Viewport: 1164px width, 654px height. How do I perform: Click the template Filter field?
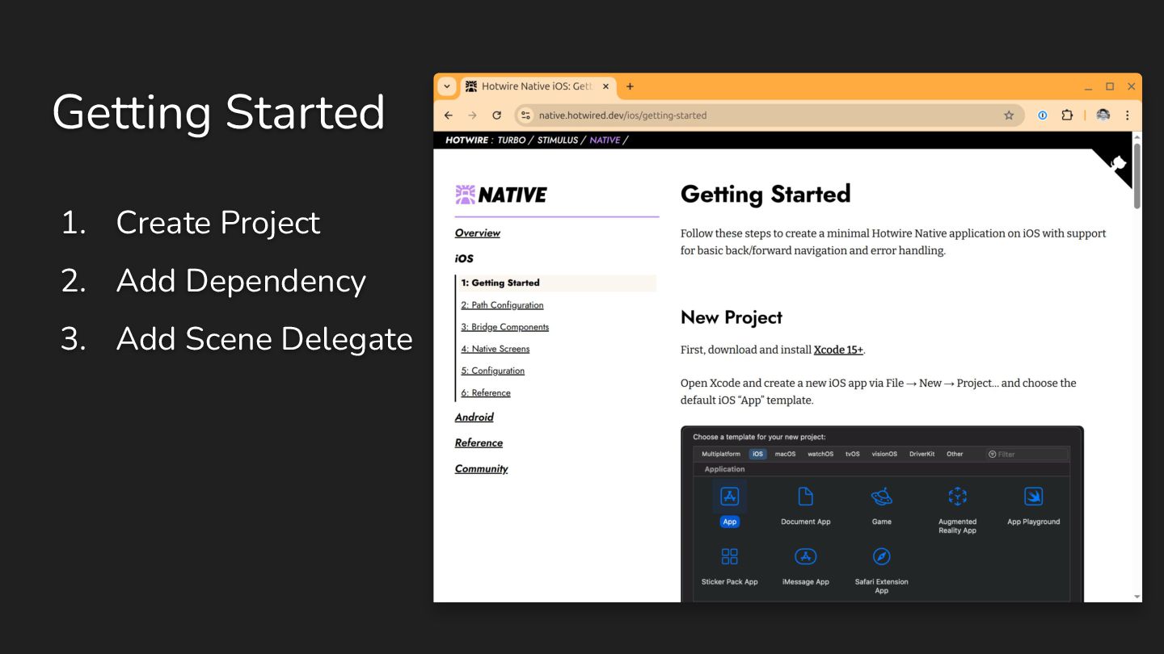click(x=1027, y=454)
